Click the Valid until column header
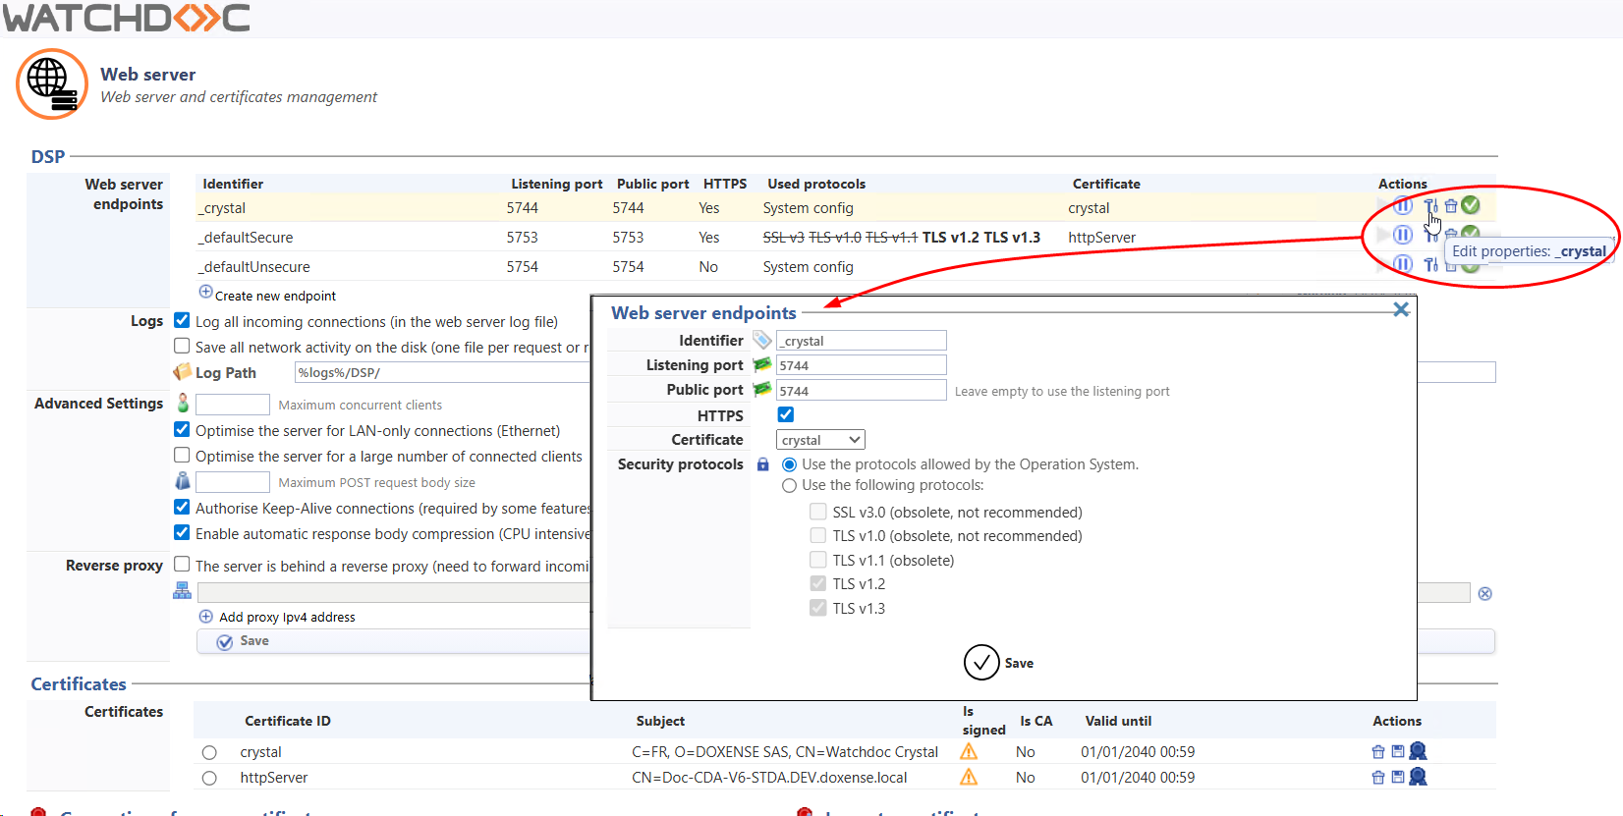Image resolution: width=1623 pixels, height=816 pixels. click(x=1118, y=721)
